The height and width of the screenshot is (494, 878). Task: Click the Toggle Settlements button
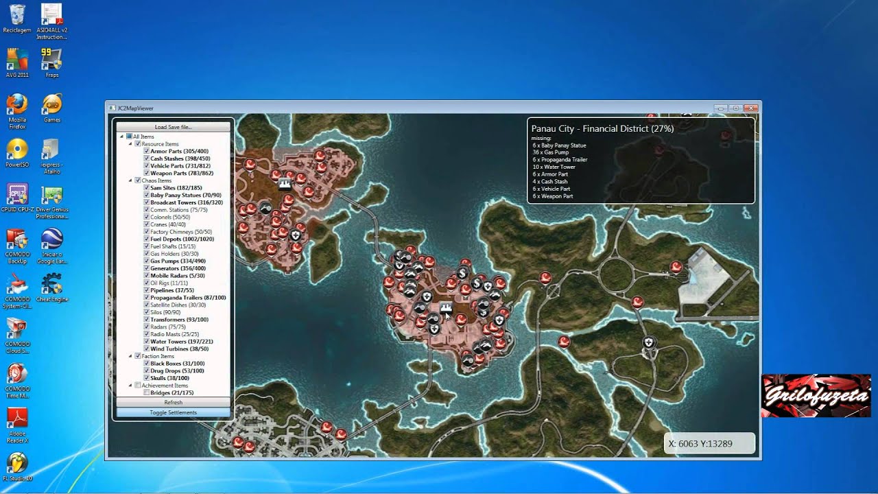173,412
